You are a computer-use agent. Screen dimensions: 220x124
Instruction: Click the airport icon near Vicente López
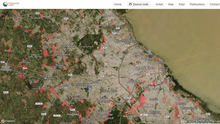pos(150,51)
